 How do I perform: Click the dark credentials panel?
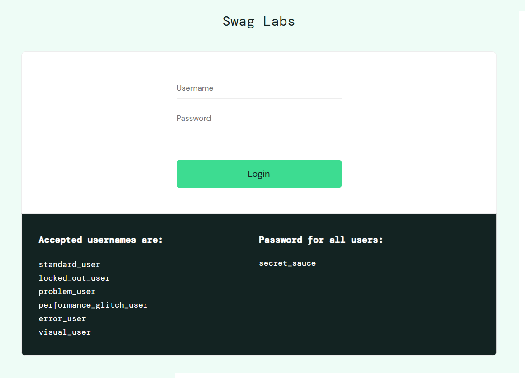click(x=407, y=316)
